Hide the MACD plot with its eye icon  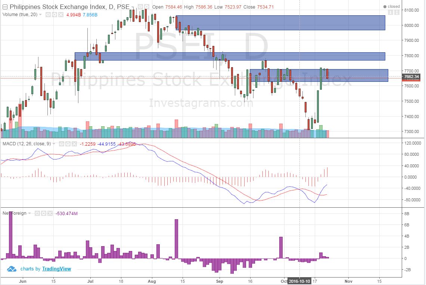pos(62,144)
